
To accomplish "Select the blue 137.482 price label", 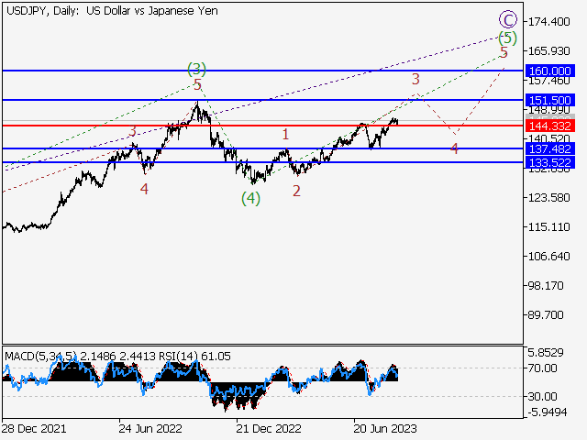I will (x=550, y=148).
